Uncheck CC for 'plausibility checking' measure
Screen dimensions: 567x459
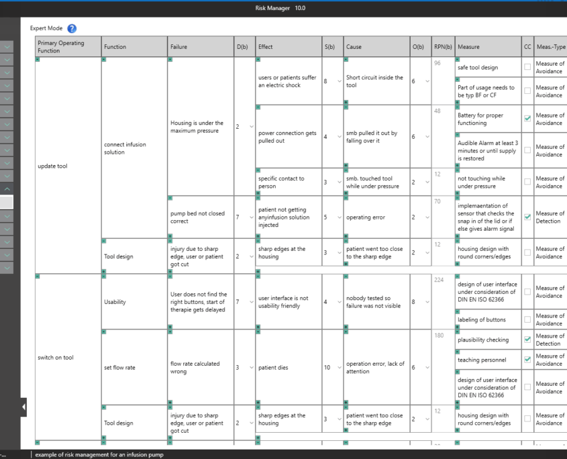click(527, 340)
